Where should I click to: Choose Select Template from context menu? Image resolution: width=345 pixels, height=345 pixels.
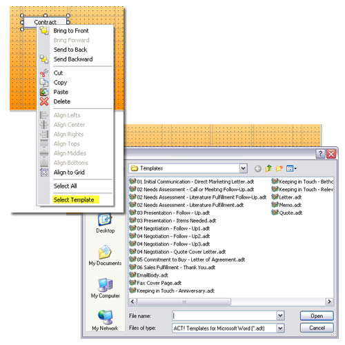pos(74,199)
